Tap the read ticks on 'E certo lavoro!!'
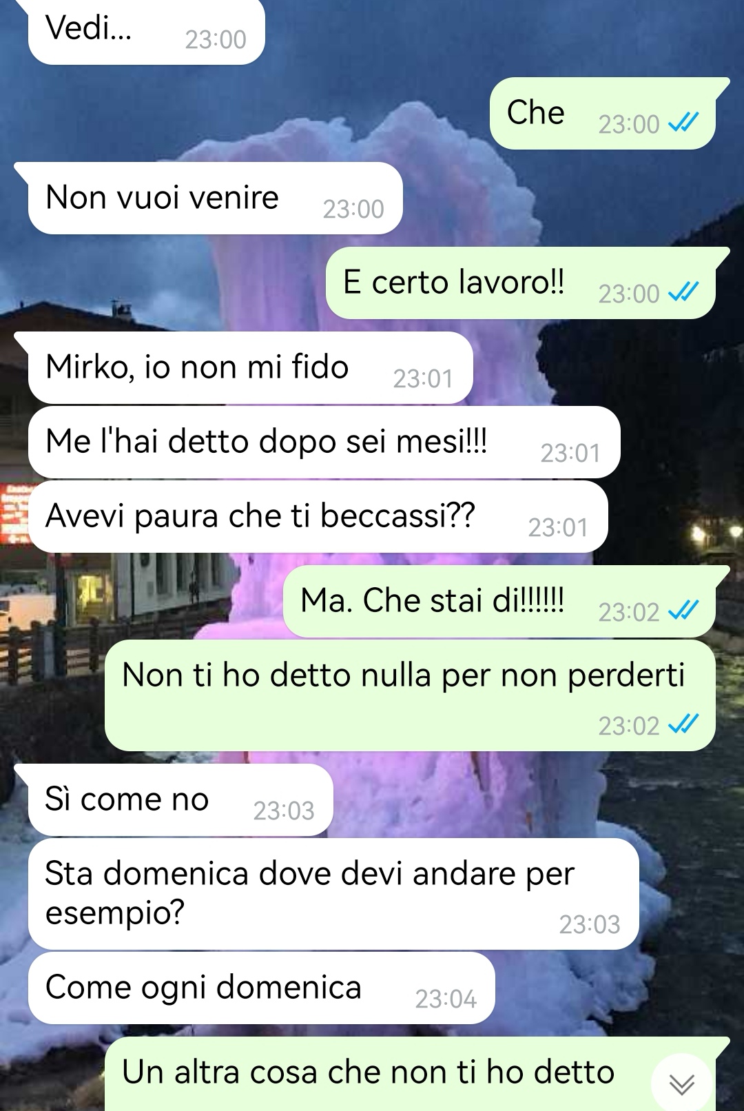The width and height of the screenshot is (744, 1111). pos(683,292)
